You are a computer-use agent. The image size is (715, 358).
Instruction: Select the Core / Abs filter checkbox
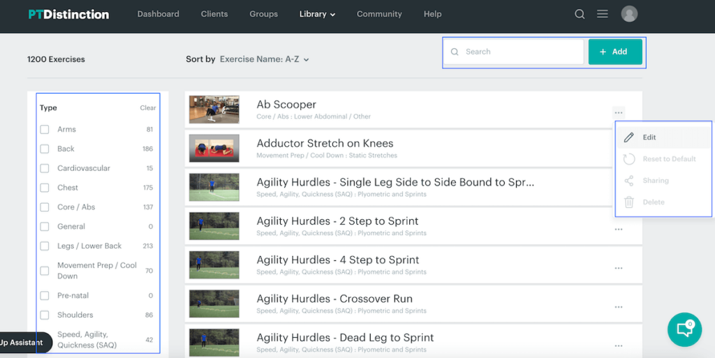point(45,207)
